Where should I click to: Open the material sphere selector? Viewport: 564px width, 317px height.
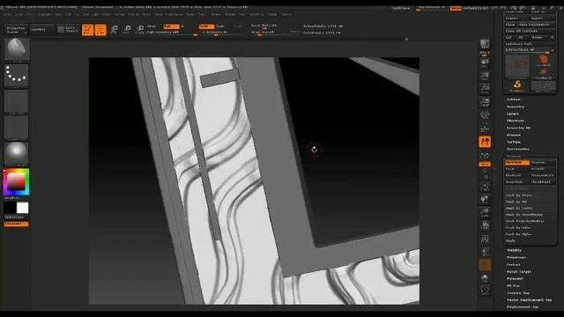coord(16,153)
